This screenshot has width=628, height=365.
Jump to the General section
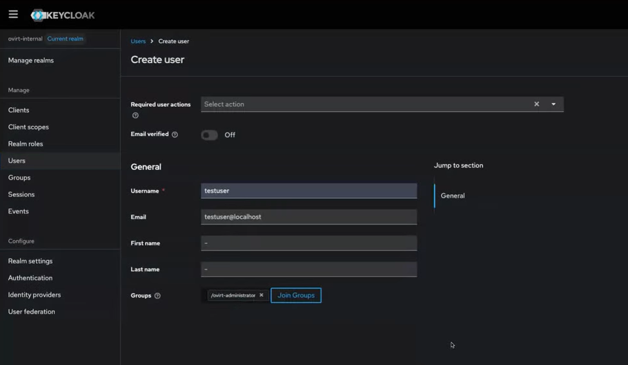pyautogui.click(x=453, y=196)
